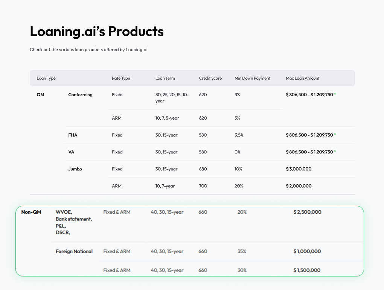The width and height of the screenshot is (384, 290).
Task: Click "ARM" in the 10, 7, 5-year row
Action: pyautogui.click(x=117, y=118)
